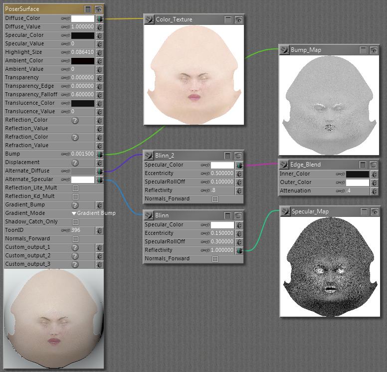Click the animation key icon for Highlight_Size
The image size is (387, 372).
(x=65, y=52)
